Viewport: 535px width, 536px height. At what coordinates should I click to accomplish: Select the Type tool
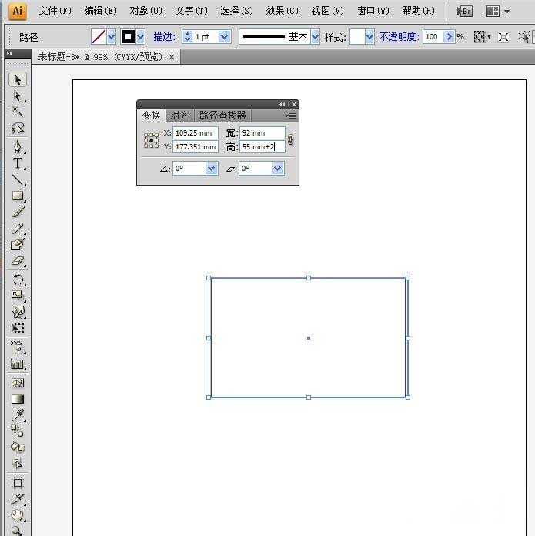click(x=18, y=163)
